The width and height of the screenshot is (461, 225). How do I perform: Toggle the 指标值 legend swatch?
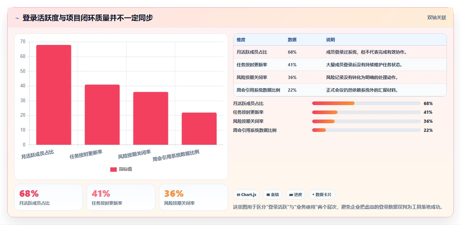[x=113, y=169]
